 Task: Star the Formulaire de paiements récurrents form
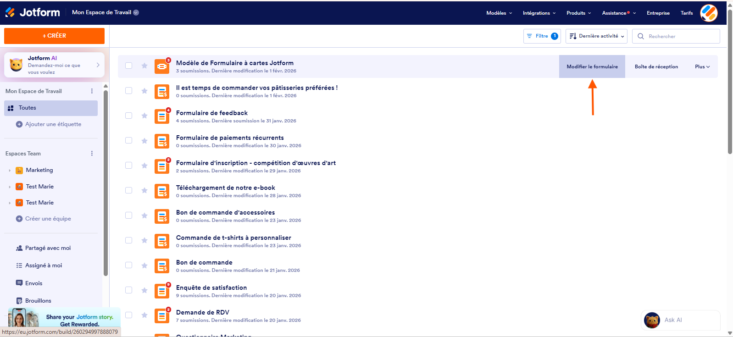(144, 141)
